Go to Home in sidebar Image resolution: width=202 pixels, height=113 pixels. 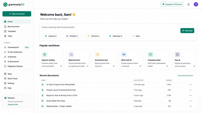click(x=17, y=22)
